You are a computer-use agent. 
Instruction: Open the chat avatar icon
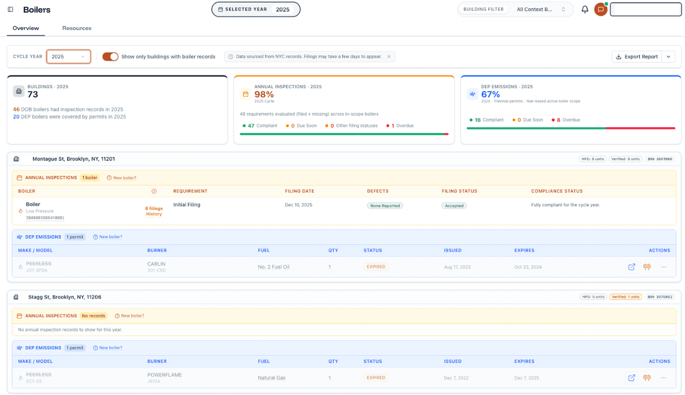pos(601,10)
